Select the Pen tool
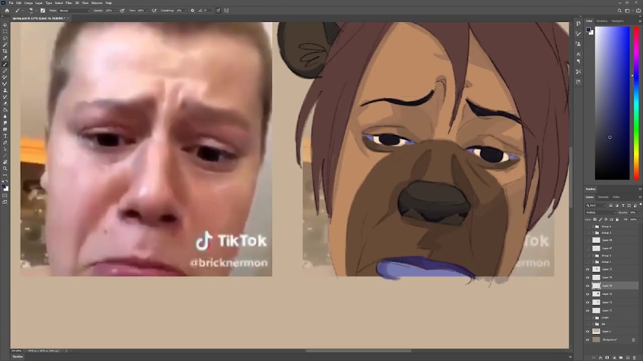Viewport: 643px width, 361px height. click(5, 143)
